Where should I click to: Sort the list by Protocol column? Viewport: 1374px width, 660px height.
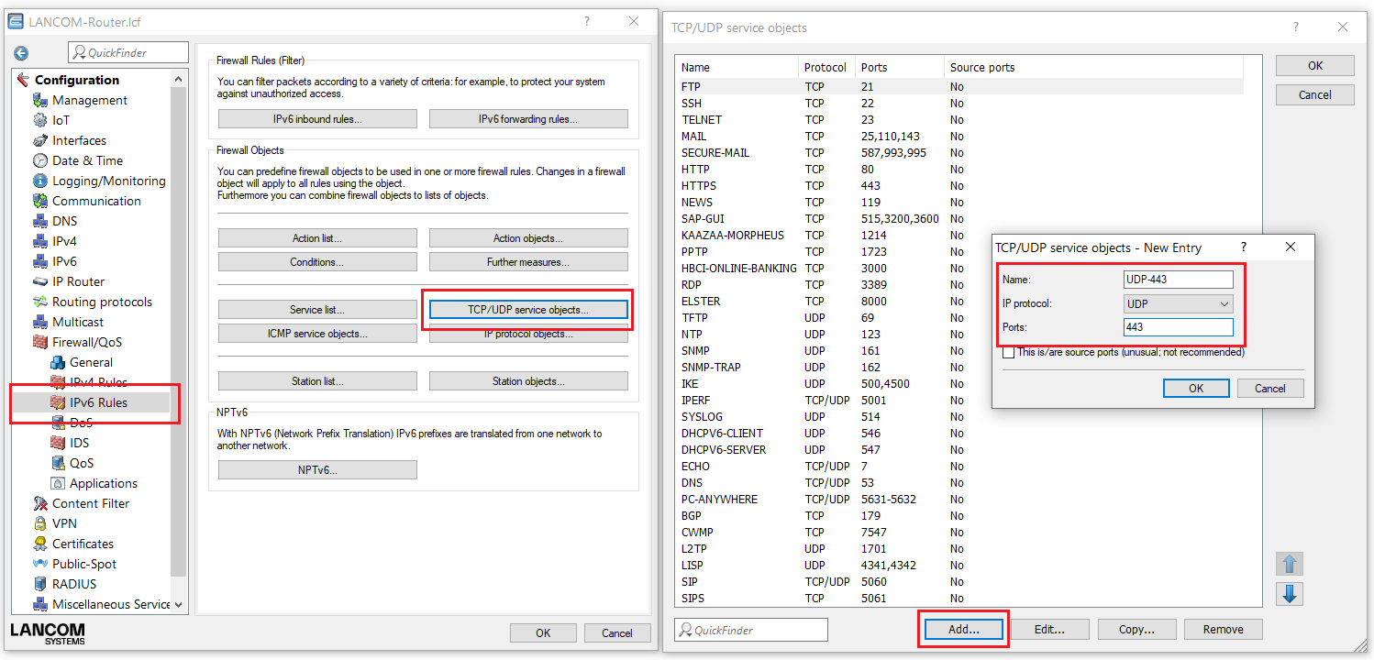[826, 67]
